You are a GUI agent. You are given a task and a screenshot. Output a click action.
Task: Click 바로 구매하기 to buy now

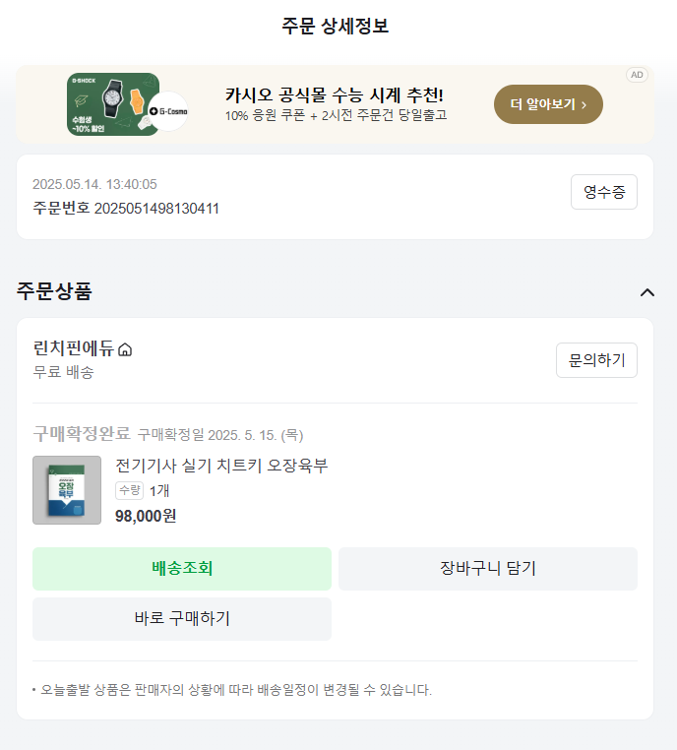point(182,619)
